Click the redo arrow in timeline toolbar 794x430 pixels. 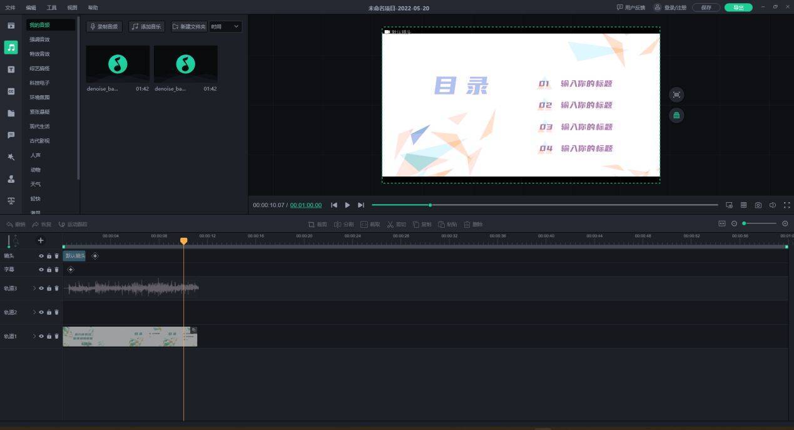tap(42, 224)
